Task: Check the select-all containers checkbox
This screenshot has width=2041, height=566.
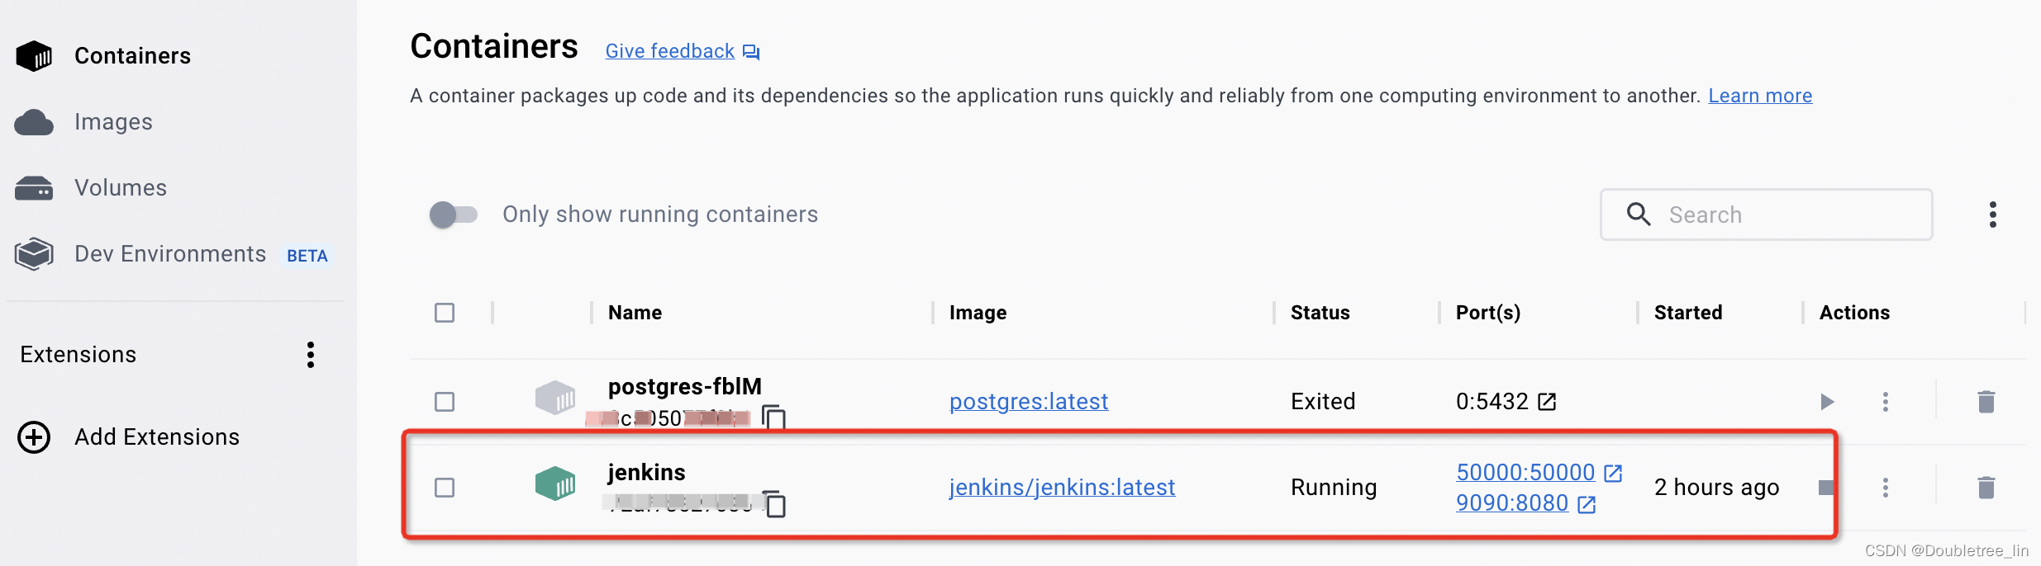Action: [445, 313]
